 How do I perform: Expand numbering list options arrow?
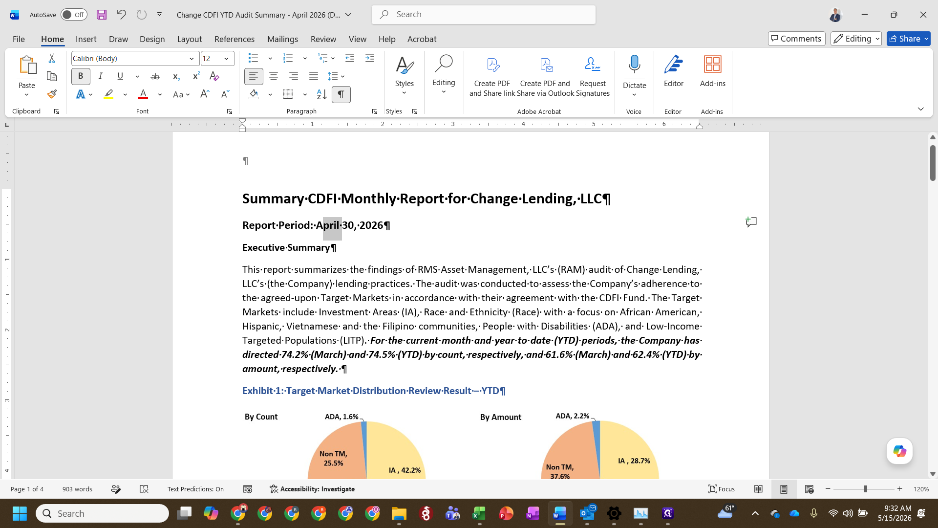click(305, 59)
